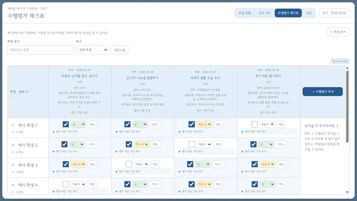Viewport: 357px width, 201px height.
Task: Uncheck the 과학 checkbox for 예시 학생 3
Action: click(x=254, y=164)
